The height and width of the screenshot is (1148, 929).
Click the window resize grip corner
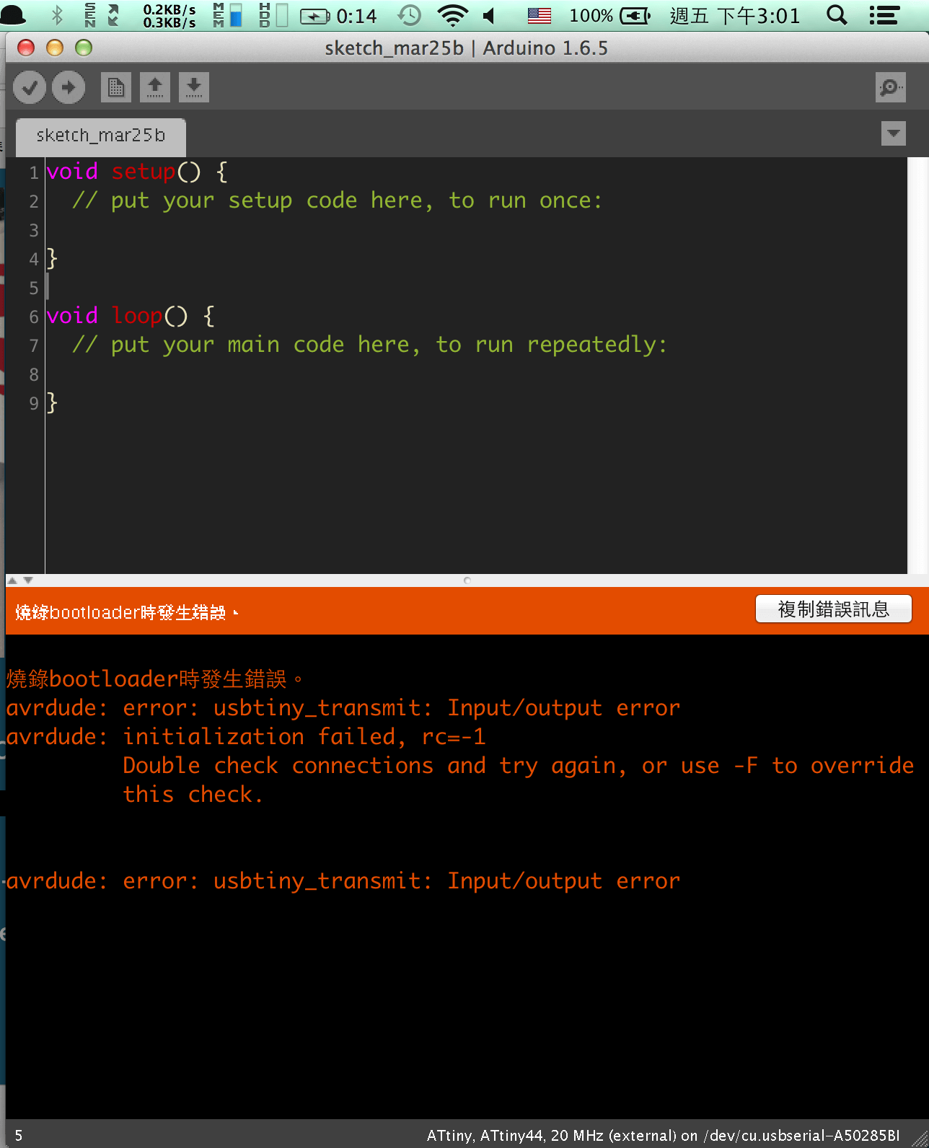[919, 1138]
